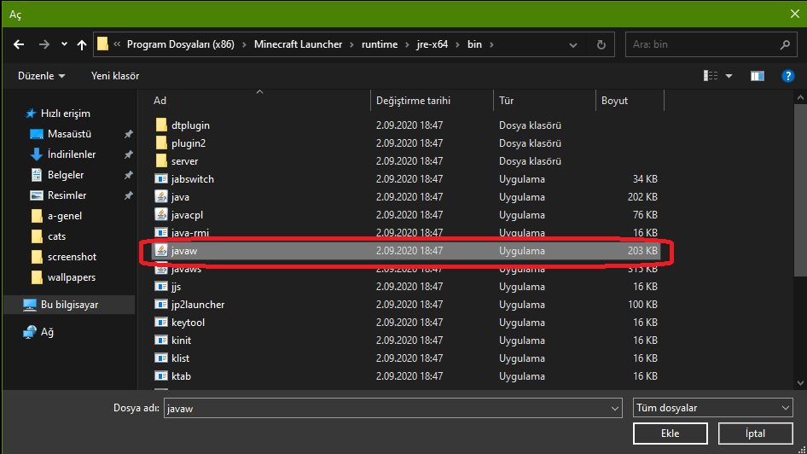
Task: Refresh the bin folder view
Action: [601, 44]
